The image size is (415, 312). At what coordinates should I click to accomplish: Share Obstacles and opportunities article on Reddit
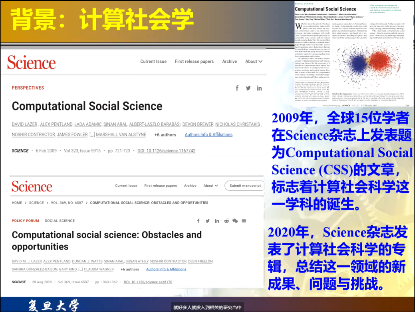click(226, 221)
